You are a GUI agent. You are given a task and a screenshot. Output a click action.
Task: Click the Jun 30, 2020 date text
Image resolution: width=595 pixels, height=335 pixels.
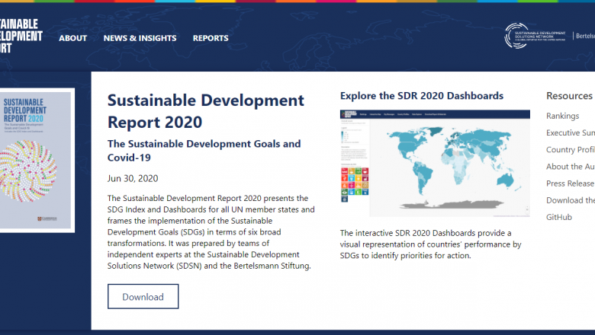[133, 178]
